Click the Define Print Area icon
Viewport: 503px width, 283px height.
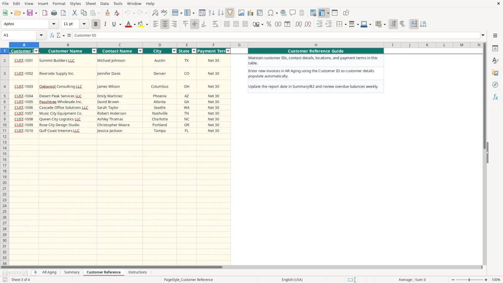313,13
